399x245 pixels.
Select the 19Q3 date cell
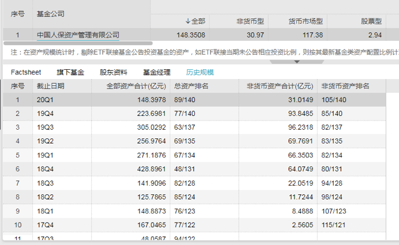[45, 127]
